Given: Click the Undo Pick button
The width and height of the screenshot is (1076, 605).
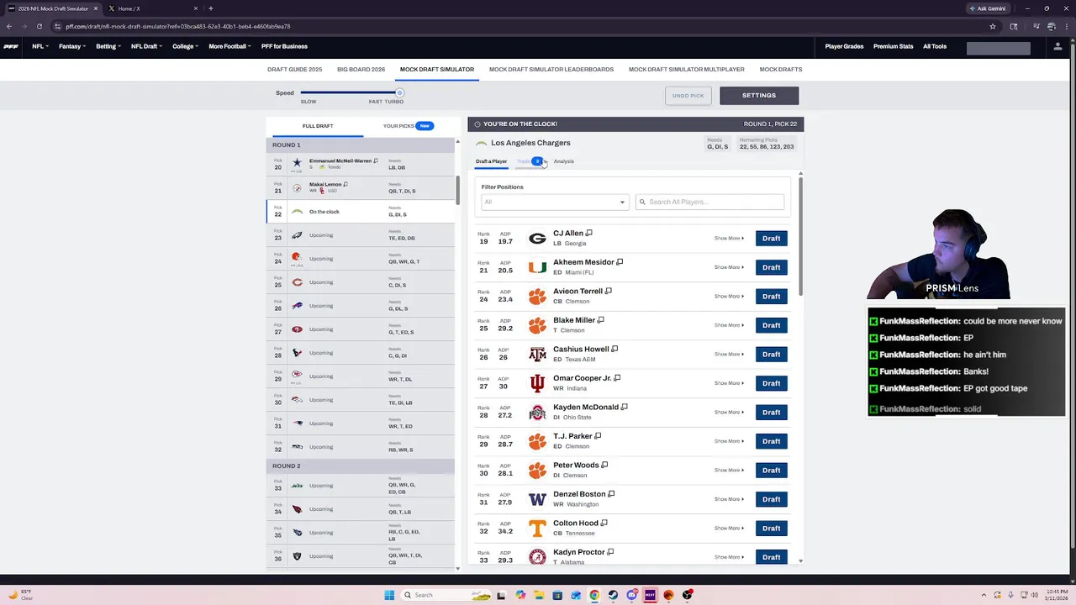Looking at the screenshot, I should (688, 96).
